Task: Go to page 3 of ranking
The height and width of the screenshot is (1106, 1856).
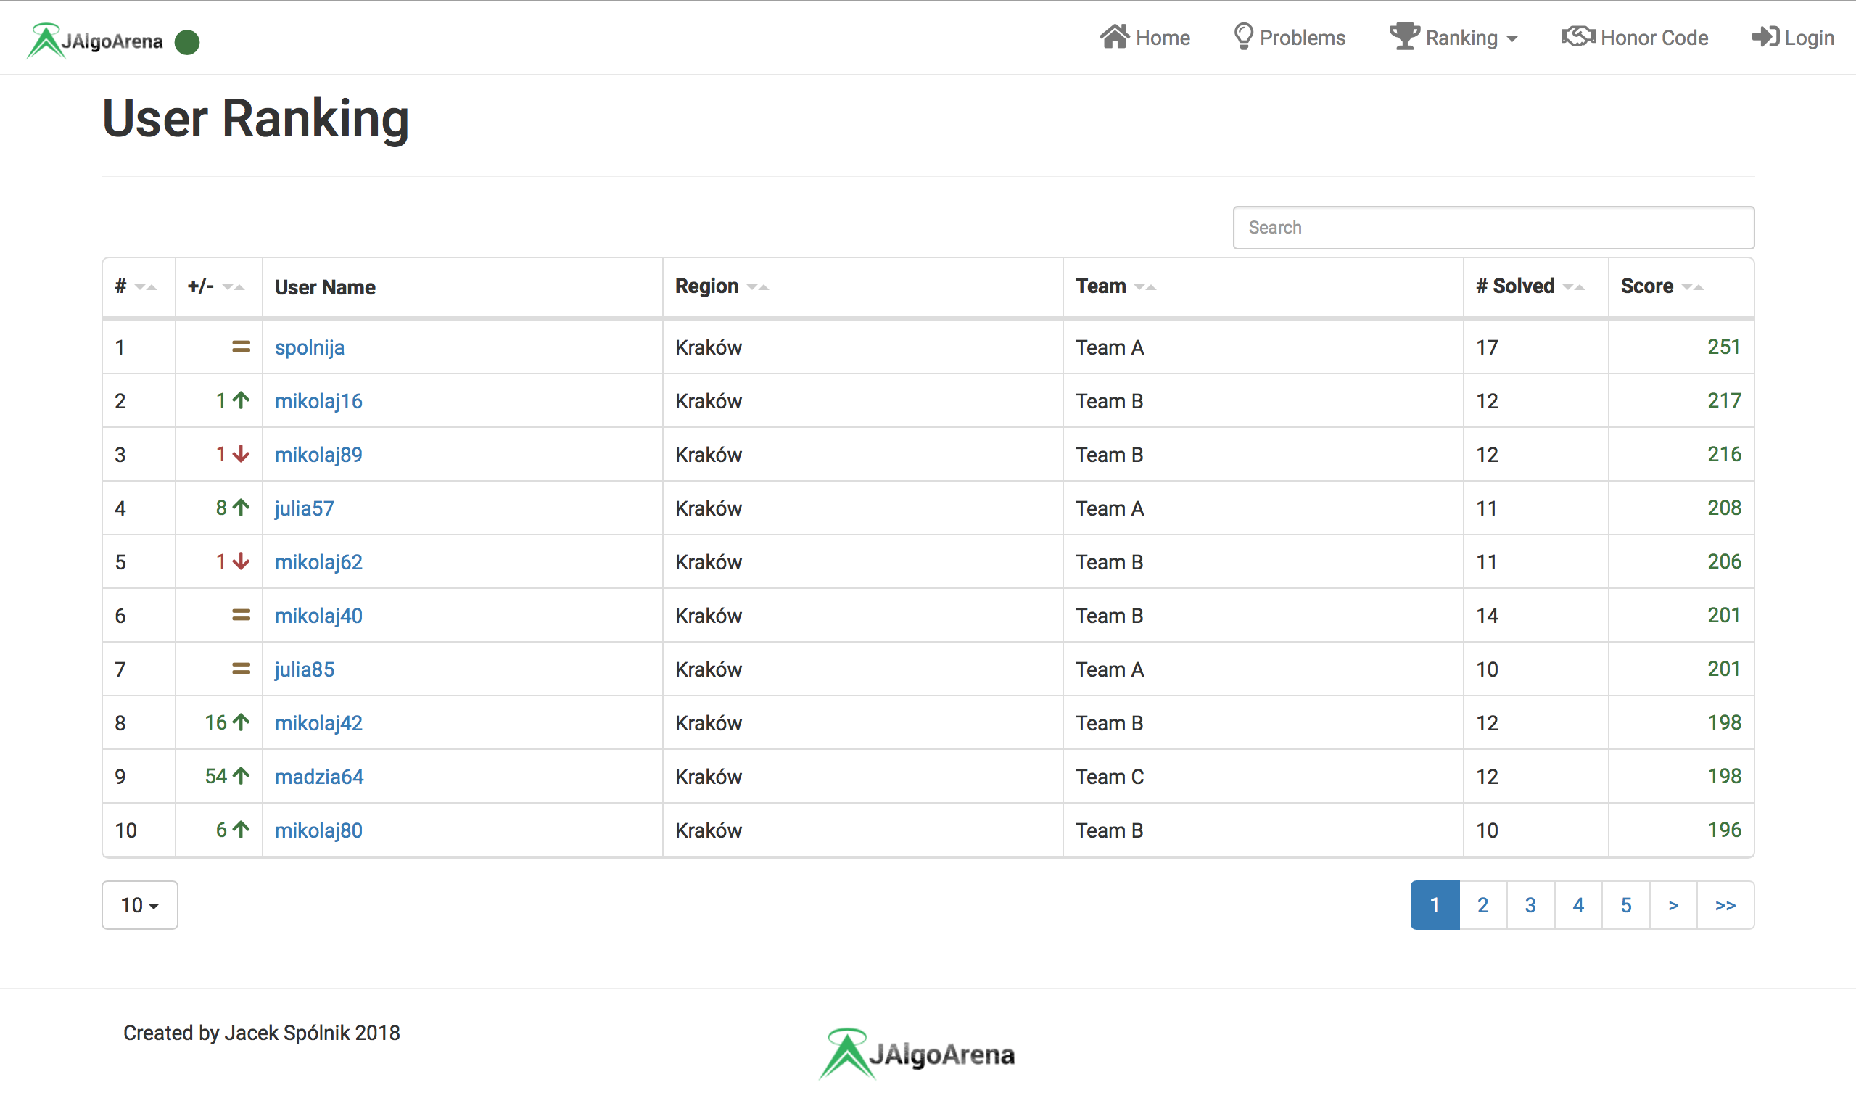Action: coord(1530,905)
